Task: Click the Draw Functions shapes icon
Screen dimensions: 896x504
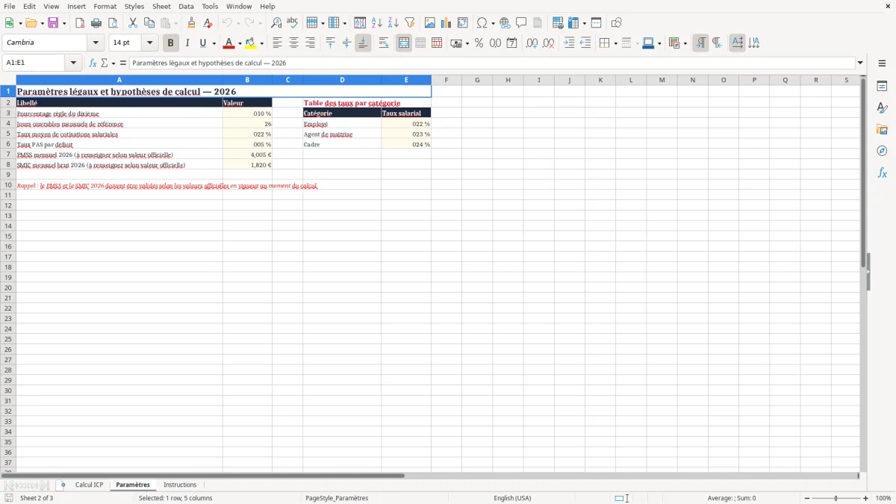Action: point(617,23)
